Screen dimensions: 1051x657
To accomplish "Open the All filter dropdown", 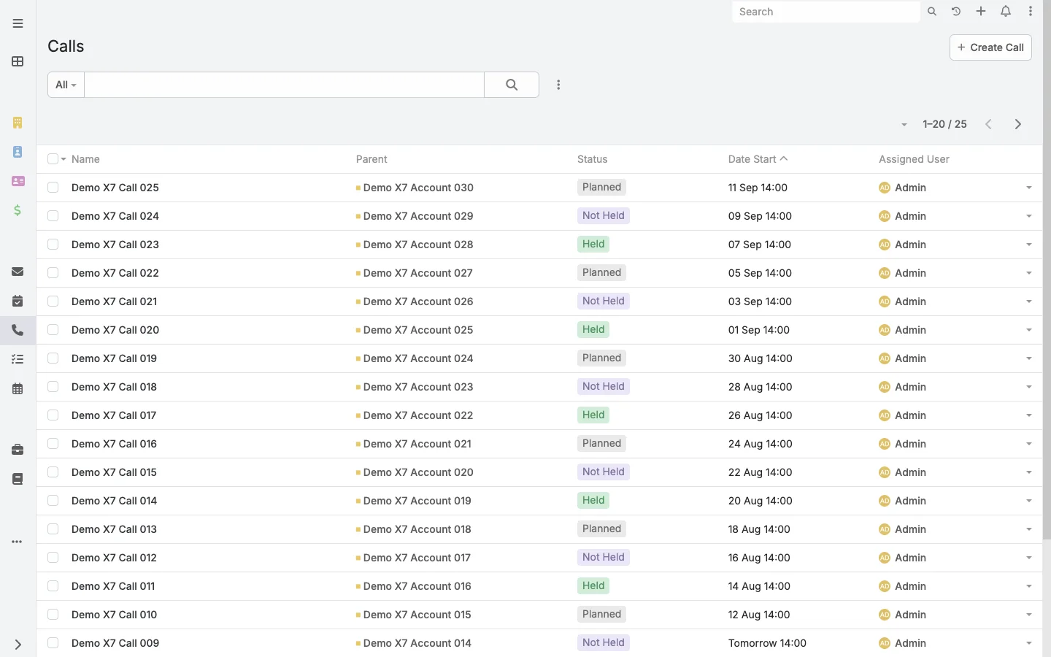I will [x=66, y=85].
